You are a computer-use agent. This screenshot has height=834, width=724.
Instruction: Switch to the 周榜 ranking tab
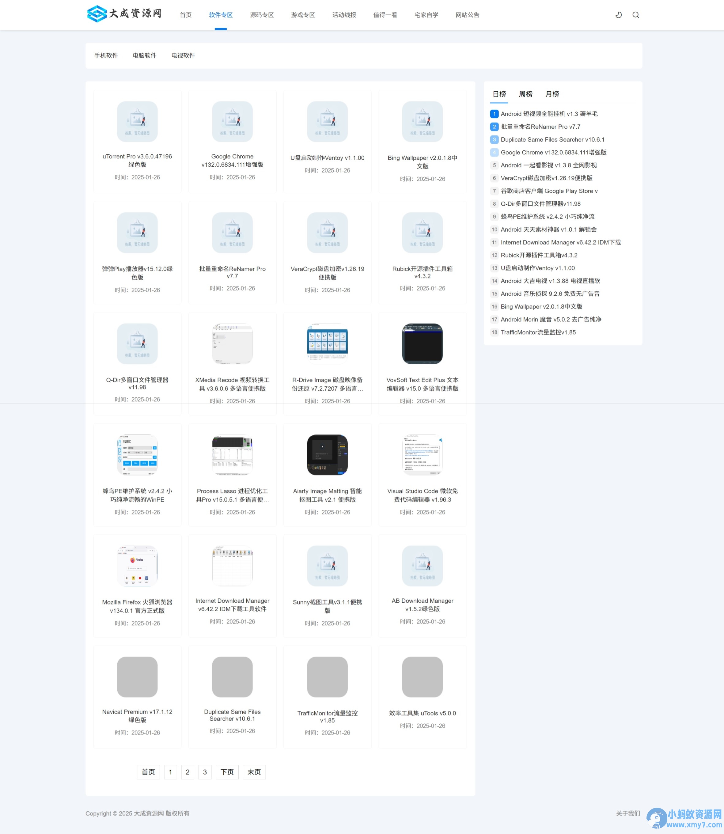(525, 94)
